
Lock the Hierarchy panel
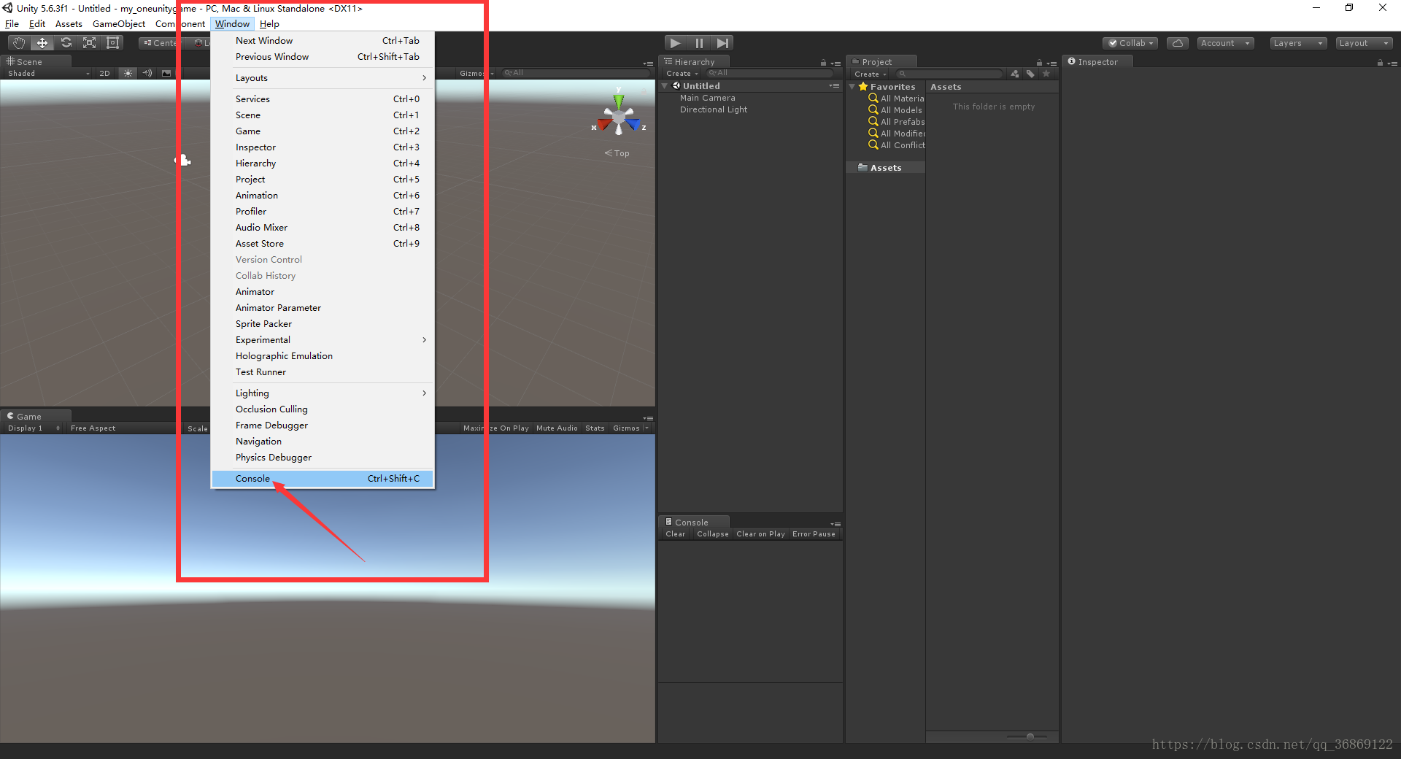point(823,63)
